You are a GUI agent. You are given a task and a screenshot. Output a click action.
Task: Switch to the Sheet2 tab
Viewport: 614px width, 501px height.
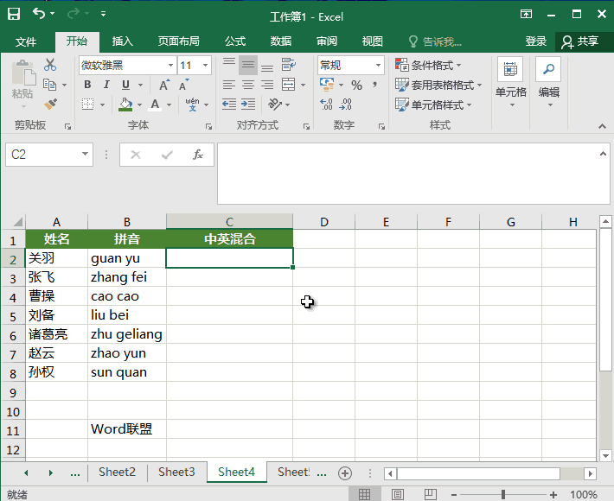tap(117, 472)
